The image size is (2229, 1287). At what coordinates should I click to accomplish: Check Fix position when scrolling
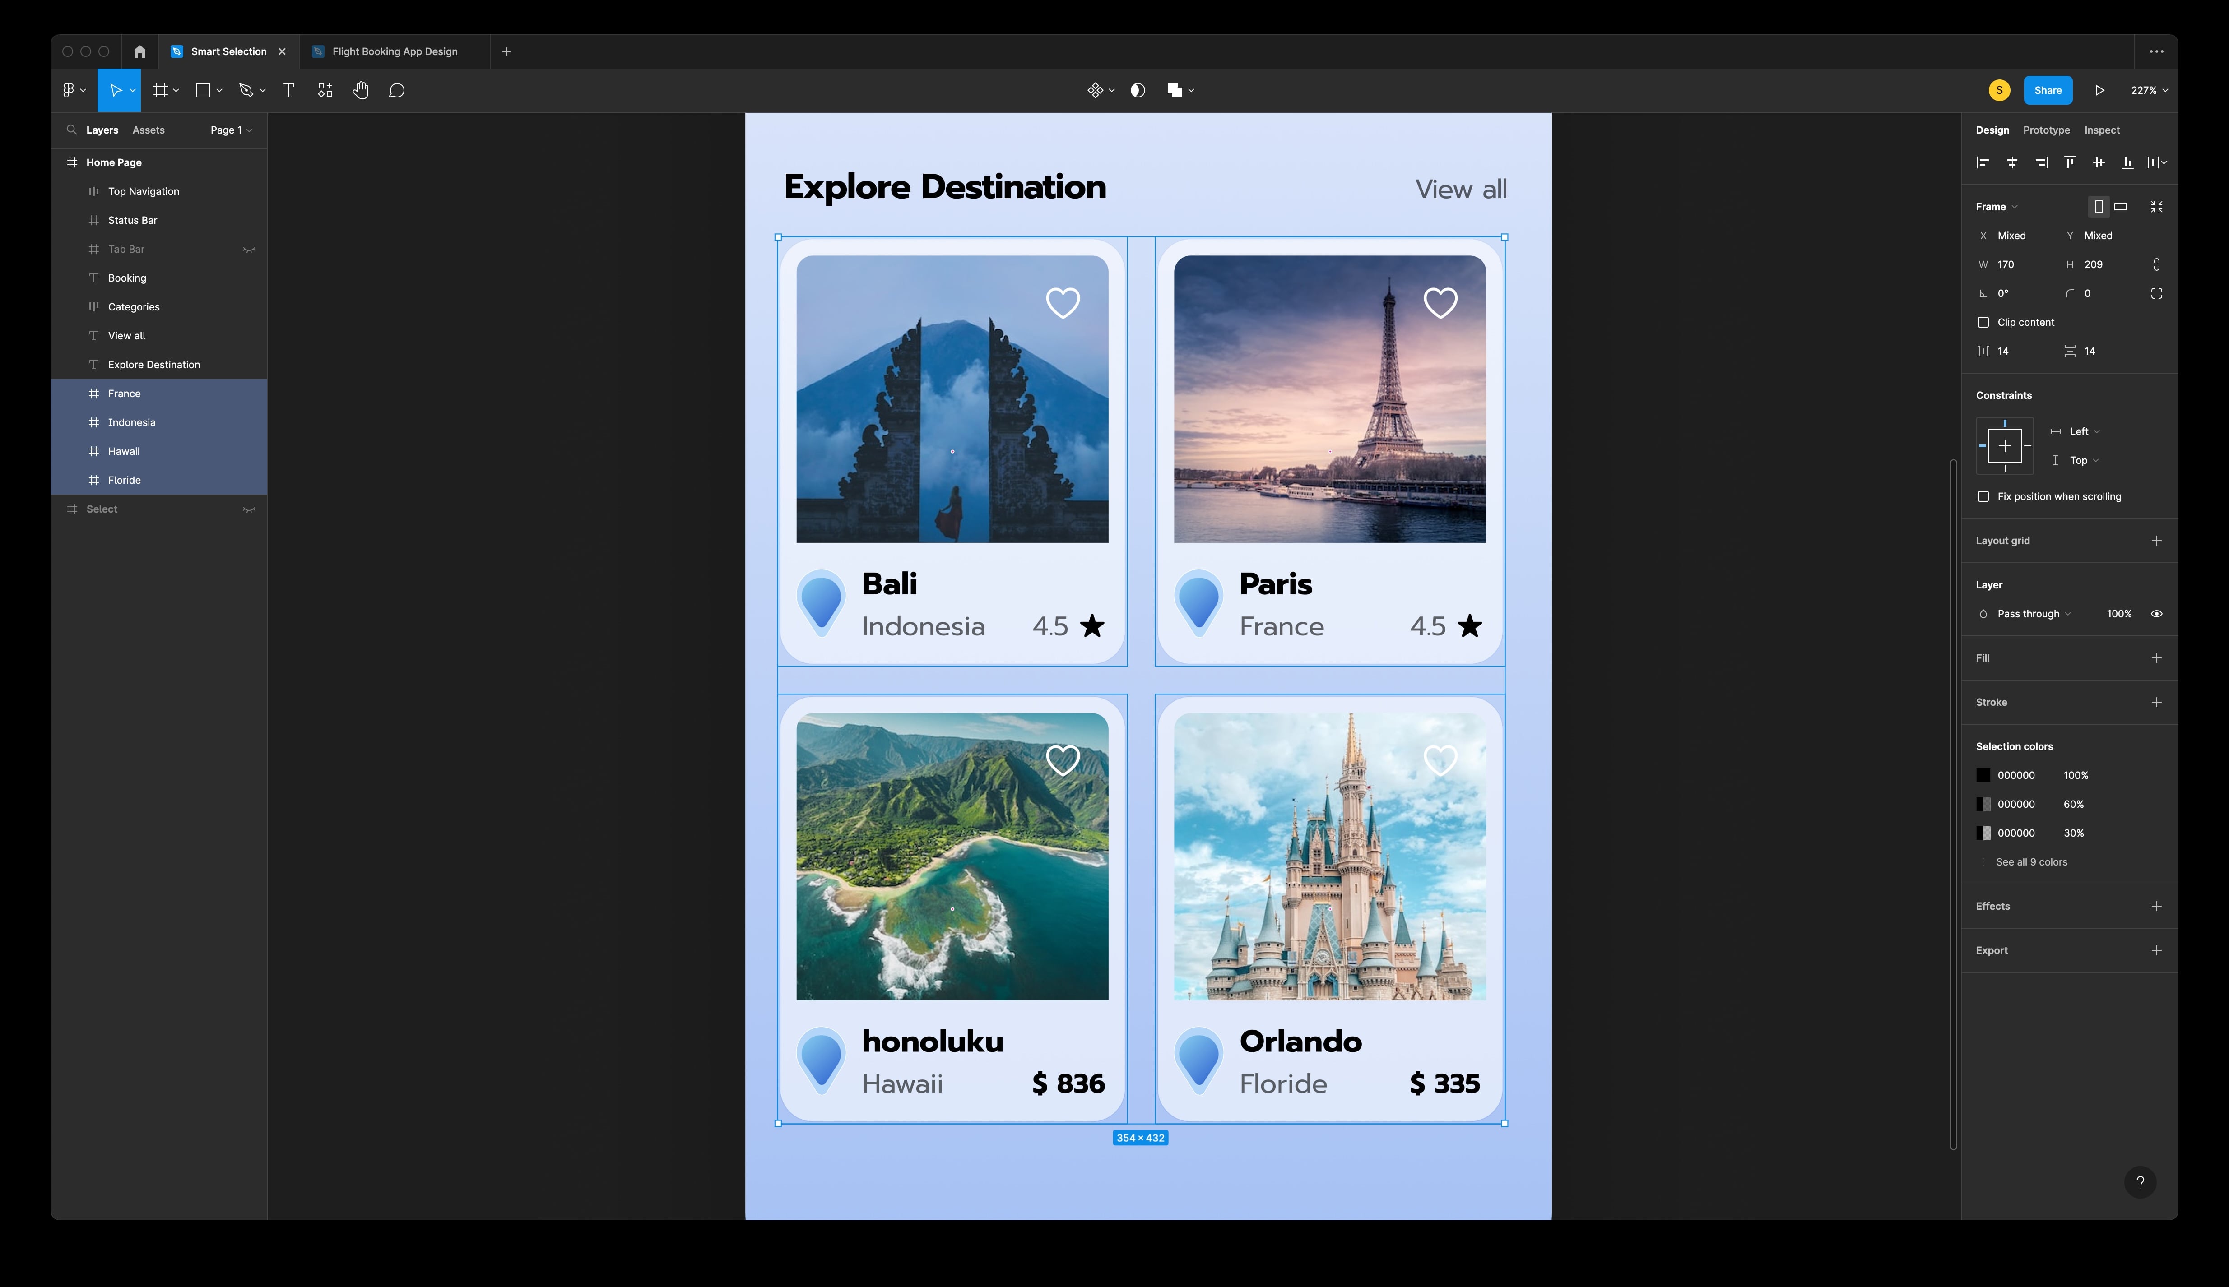[x=1983, y=497]
